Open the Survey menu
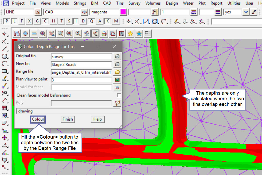Screen dimensions: 262x175 click(x=134, y=3)
